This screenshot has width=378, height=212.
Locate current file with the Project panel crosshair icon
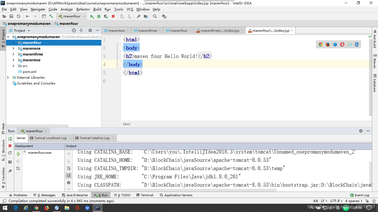(x=74, y=30)
